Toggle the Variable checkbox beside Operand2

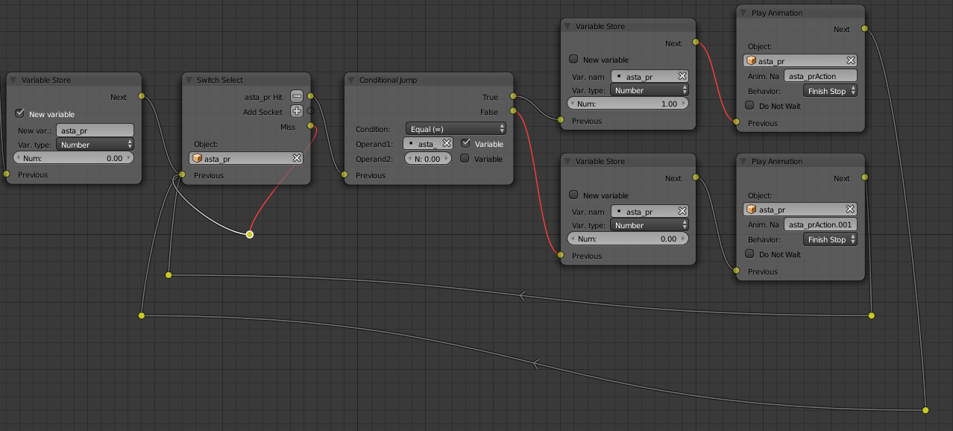pos(464,159)
